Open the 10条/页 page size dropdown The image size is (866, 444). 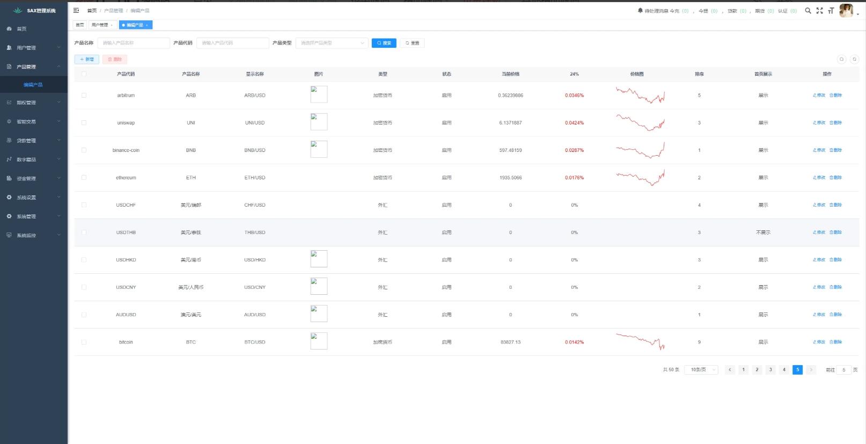pyautogui.click(x=701, y=369)
